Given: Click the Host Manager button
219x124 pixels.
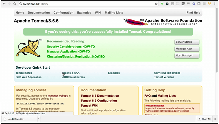Looking at the screenshot, I should [187, 56].
